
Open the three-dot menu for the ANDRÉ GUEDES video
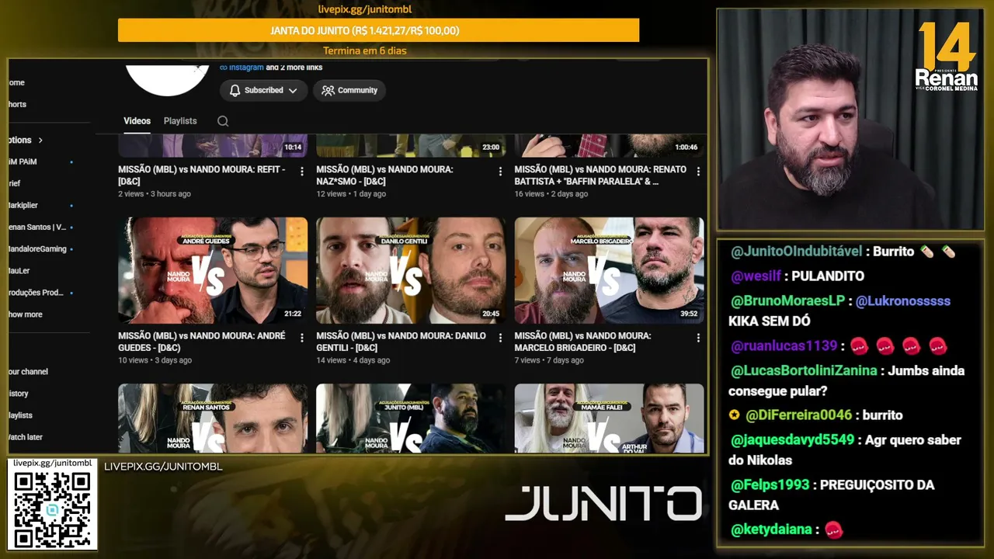(302, 339)
